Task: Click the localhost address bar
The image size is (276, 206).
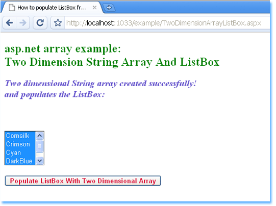Action: [166, 23]
